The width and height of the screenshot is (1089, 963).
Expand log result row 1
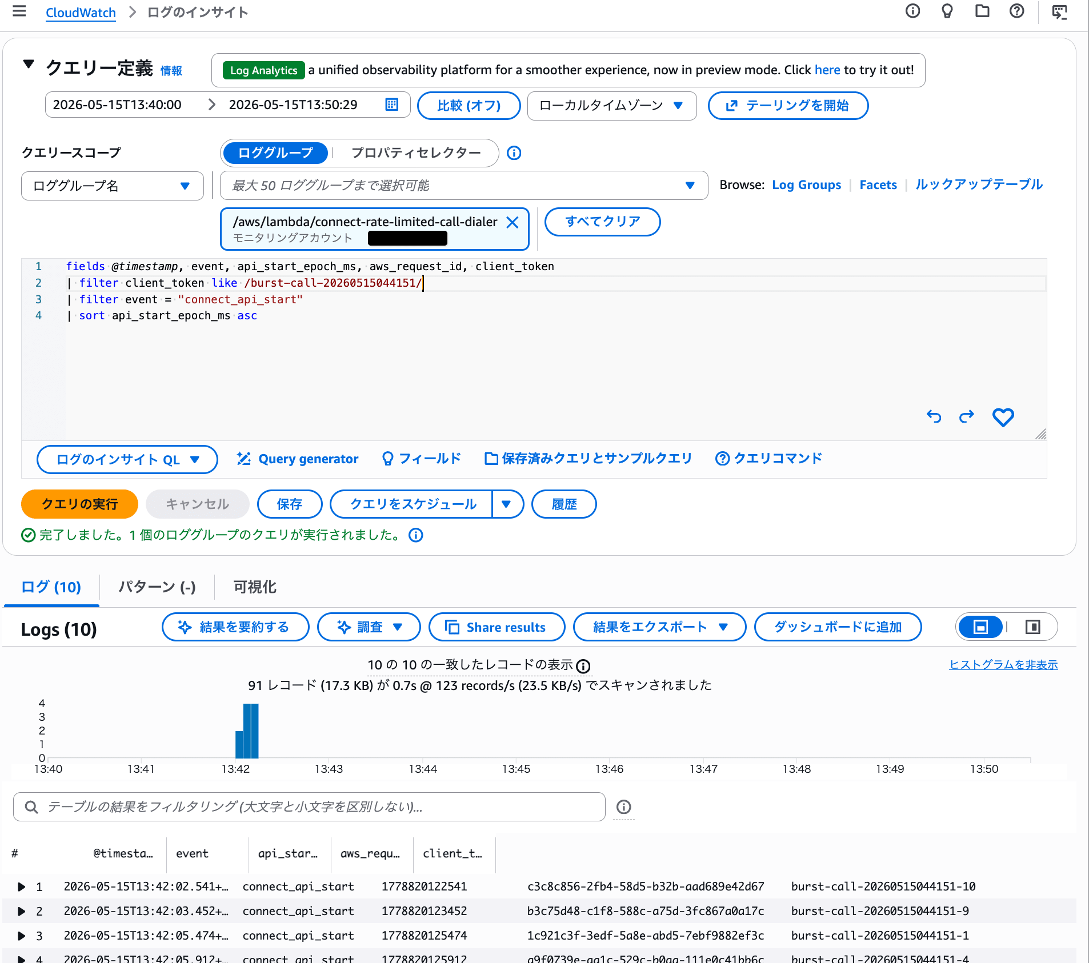click(x=21, y=887)
